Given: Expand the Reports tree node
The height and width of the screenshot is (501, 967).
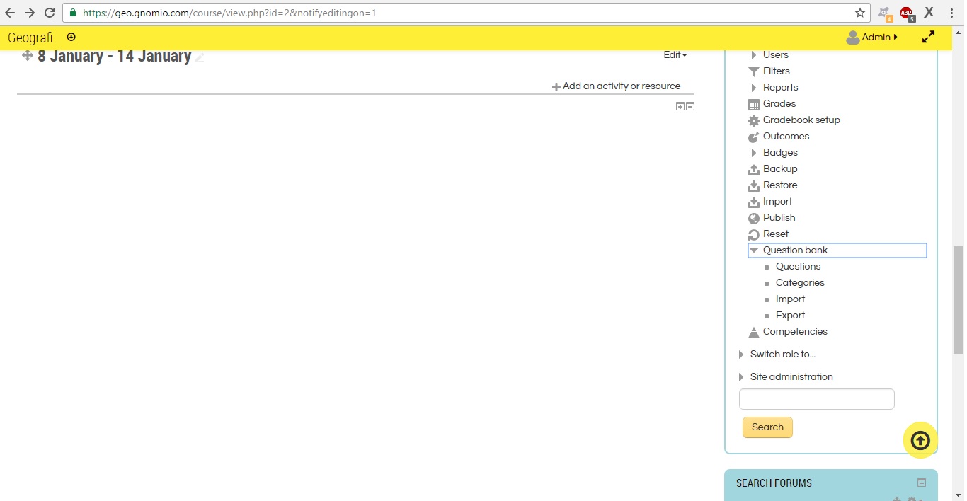Looking at the screenshot, I should (x=754, y=88).
